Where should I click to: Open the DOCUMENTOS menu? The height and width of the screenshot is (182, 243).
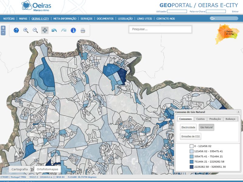click(x=105, y=19)
